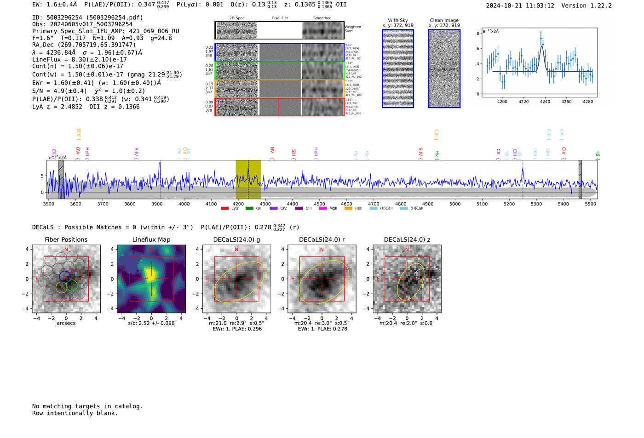Click the EWr: 1. PLAE: 0.296 caption

click(237, 329)
